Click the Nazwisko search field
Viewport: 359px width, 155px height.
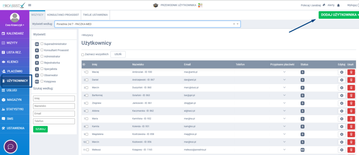(54, 106)
